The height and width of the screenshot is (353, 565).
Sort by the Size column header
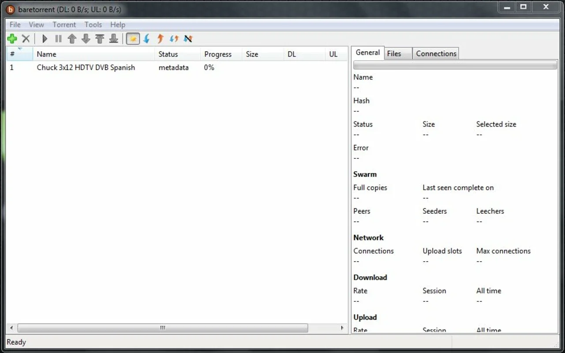point(263,54)
